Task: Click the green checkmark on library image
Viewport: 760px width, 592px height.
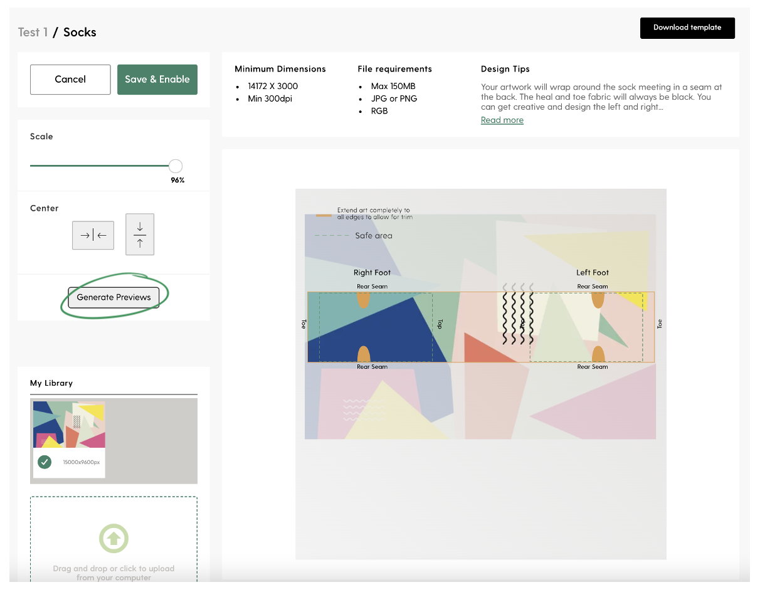Action: [44, 462]
